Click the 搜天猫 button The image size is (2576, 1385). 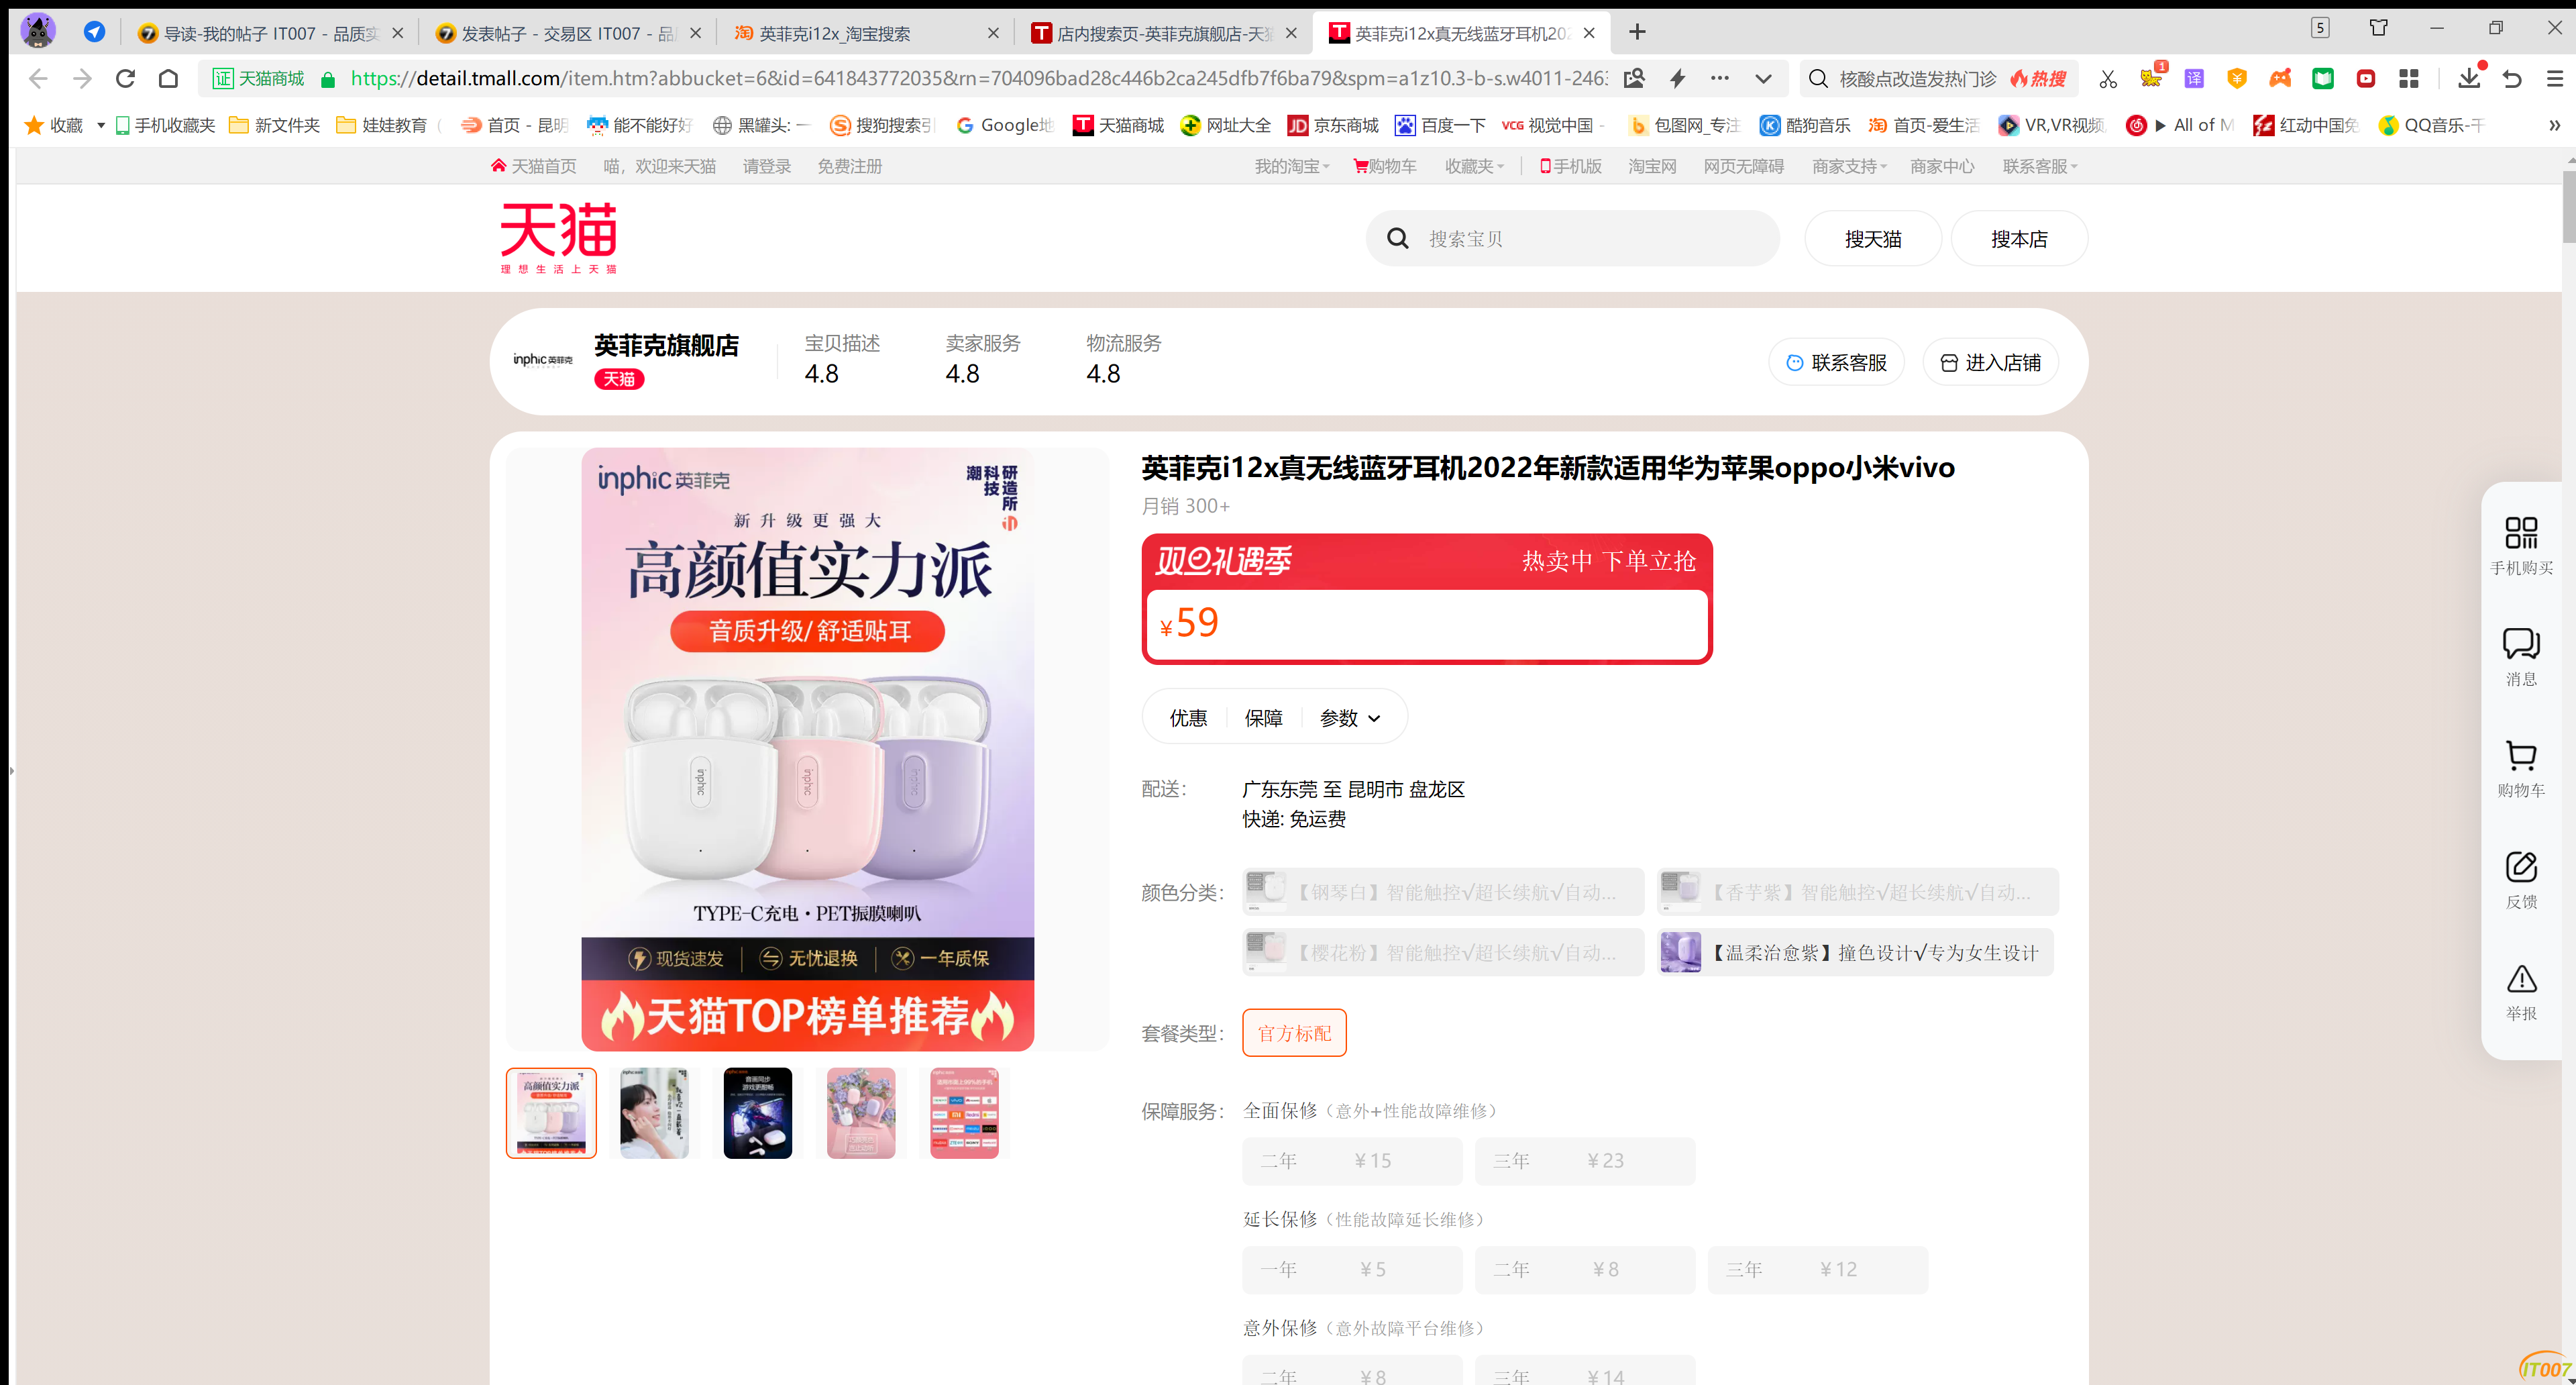click(x=1873, y=238)
